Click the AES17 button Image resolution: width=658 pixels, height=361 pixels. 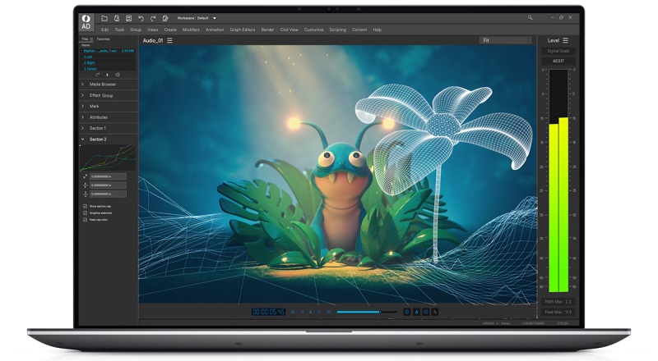[558, 62]
